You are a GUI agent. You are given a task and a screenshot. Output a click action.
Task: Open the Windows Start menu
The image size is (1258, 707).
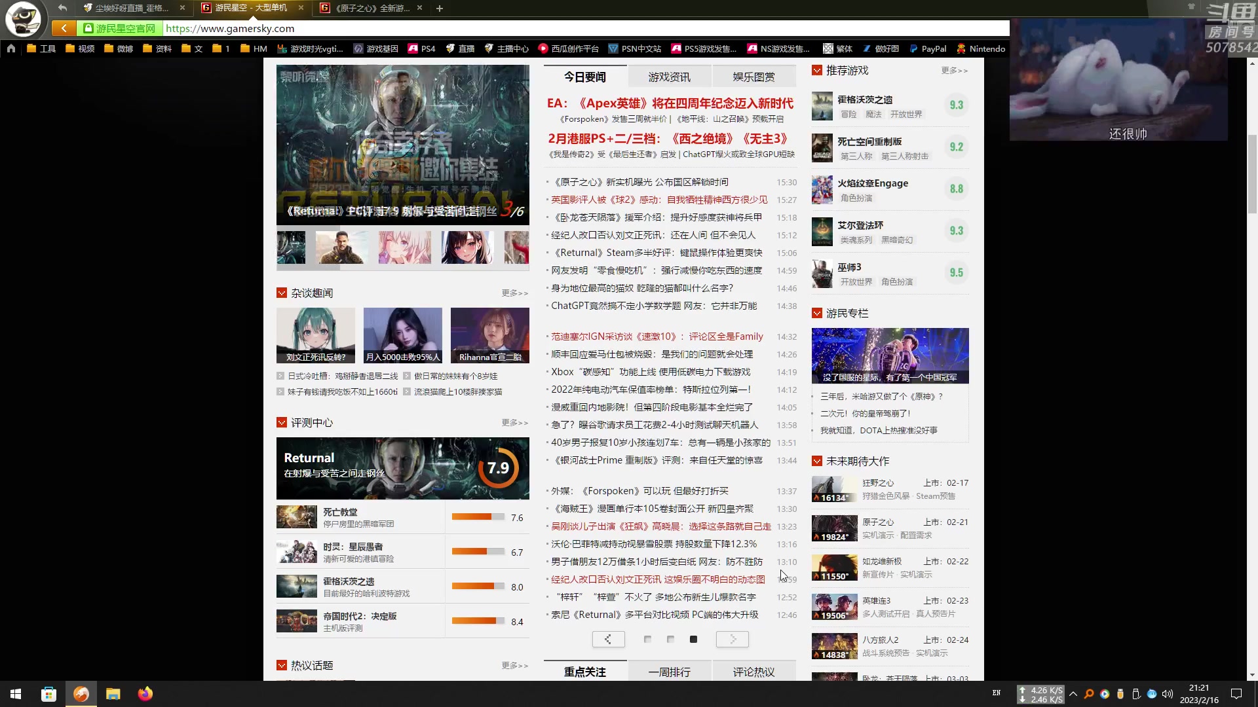[16, 694]
